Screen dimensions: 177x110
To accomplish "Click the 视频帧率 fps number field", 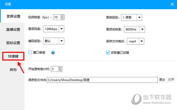I will pyautogui.click(x=57, y=17).
